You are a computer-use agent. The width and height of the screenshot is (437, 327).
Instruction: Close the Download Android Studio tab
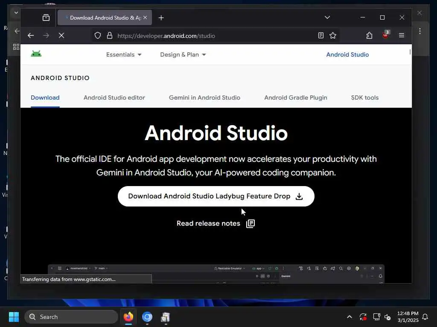tap(145, 17)
